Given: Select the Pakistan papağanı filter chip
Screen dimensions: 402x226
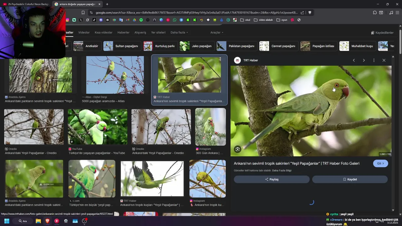Looking at the screenshot, I should pos(236,46).
